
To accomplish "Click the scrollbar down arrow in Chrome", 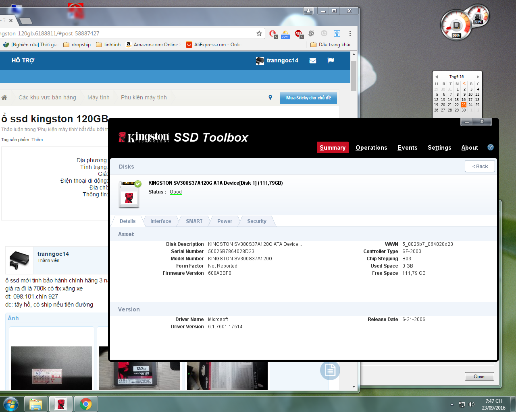I will (354, 387).
